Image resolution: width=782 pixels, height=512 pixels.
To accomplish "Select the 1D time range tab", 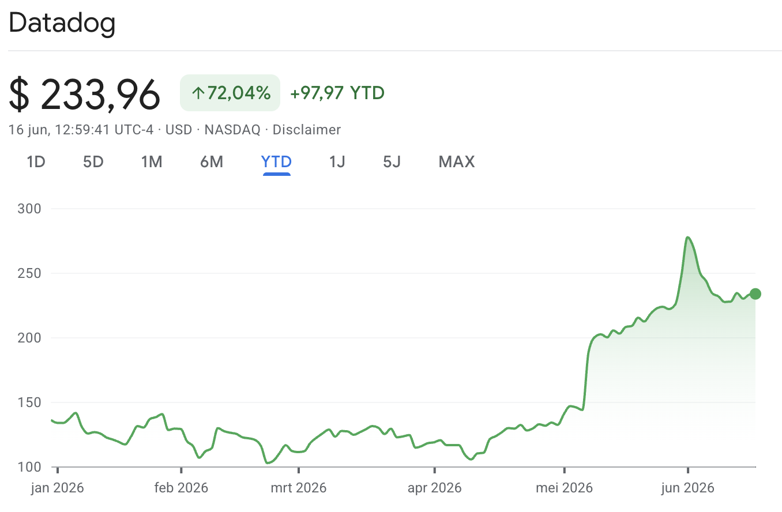I will 36,162.
